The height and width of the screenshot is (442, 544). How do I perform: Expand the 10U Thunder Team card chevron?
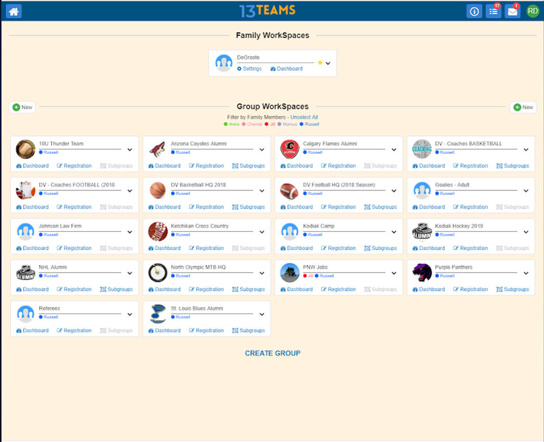130,150
